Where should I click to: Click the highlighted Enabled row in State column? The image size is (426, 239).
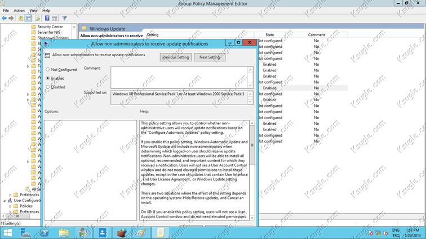[x=269, y=88]
